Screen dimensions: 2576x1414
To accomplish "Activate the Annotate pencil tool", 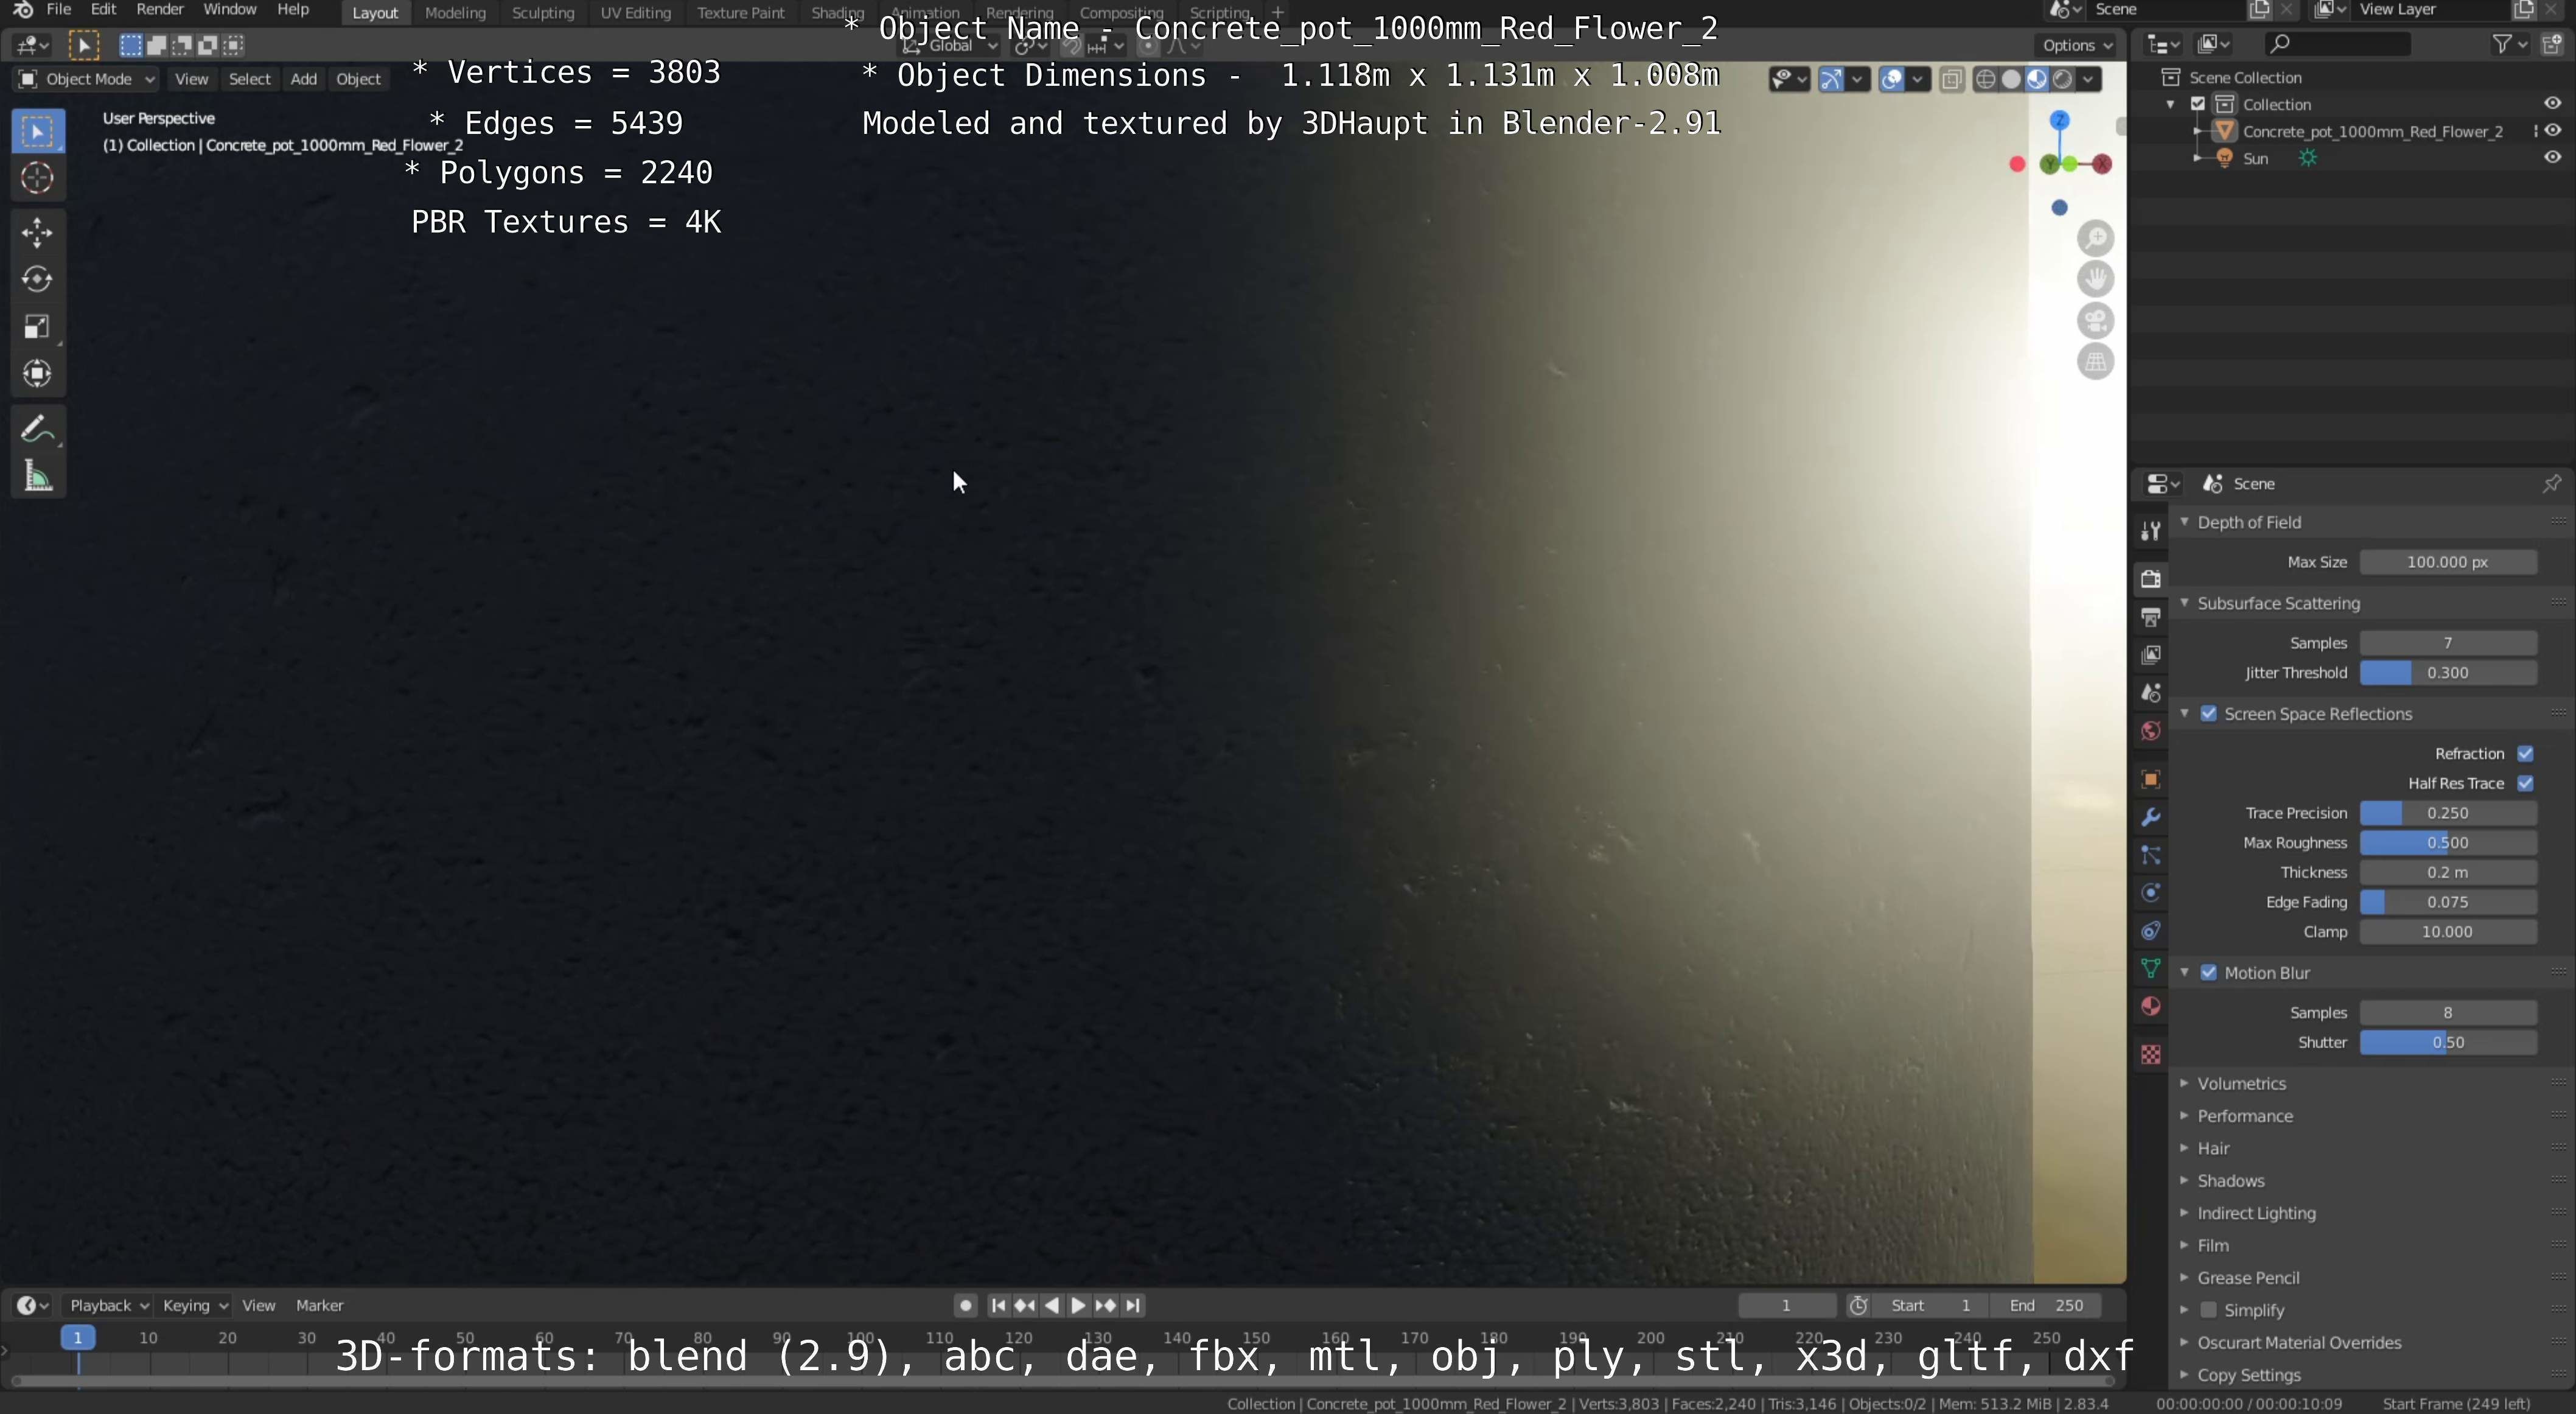I will (37, 429).
